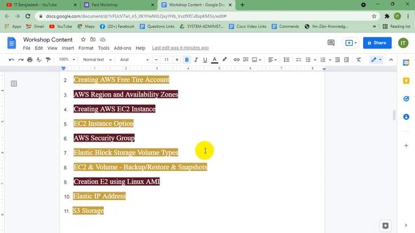Open the Add-ons menu
Image resolution: width=415 pixels, height=233 pixels.
123,48
